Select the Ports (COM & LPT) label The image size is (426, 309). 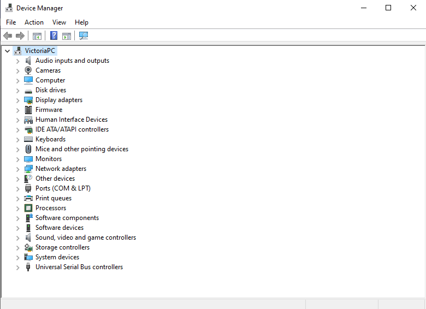pos(63,188)
